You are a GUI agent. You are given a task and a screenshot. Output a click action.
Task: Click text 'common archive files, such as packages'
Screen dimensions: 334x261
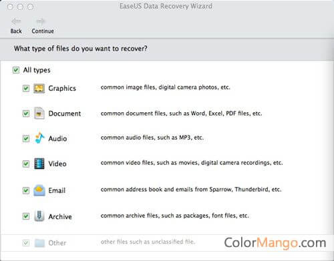155,216
